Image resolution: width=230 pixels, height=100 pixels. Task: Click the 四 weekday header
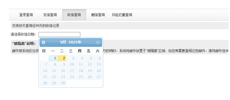[x=80, y=51]
